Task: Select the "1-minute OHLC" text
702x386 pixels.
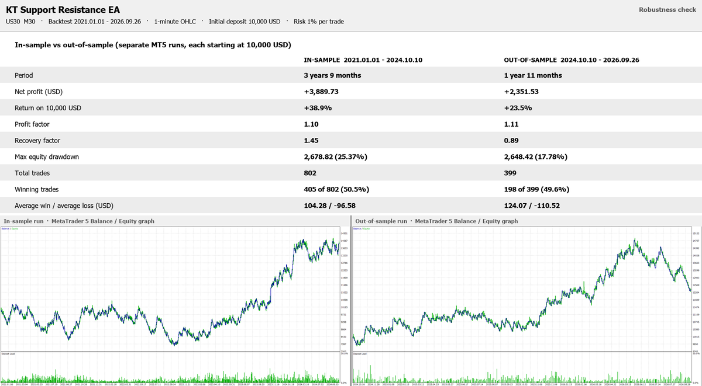Action: (176, 22)
